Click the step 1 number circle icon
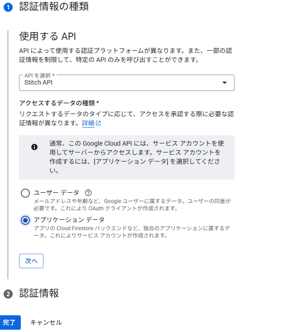 point(7,8)
